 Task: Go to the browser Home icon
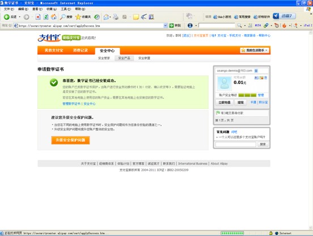pos(53,17)
